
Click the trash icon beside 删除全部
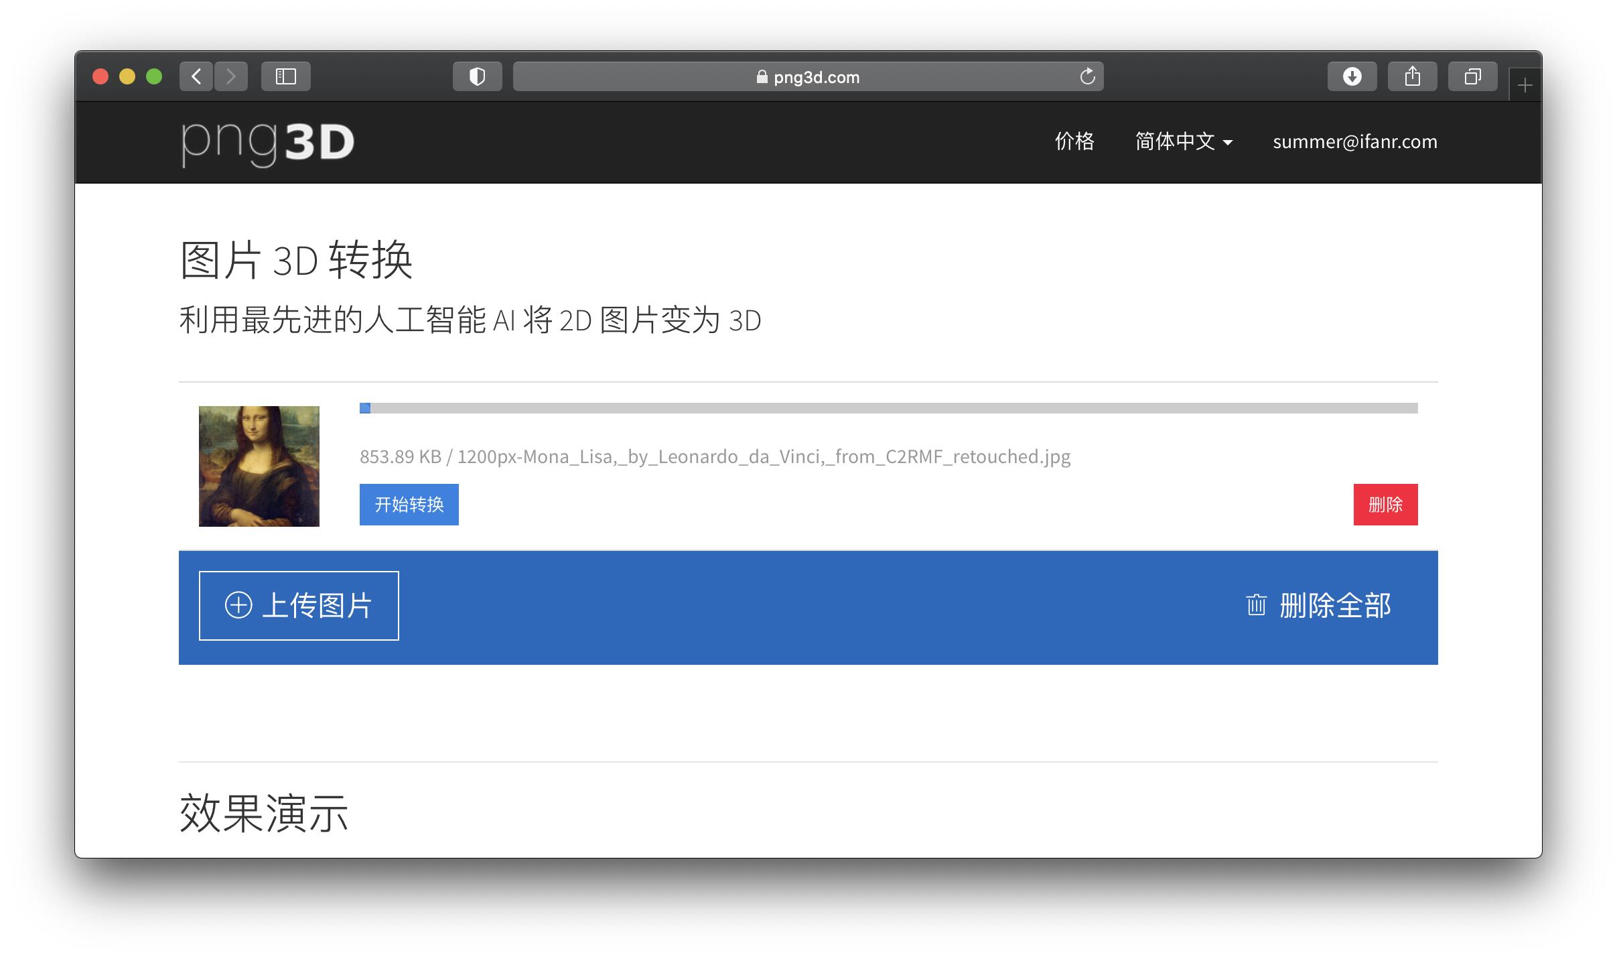(1256, 605)
